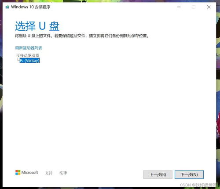Click the 刷新驱动器列表 refresh link
This screenshot has width=220, height=189.
(29, 48)
